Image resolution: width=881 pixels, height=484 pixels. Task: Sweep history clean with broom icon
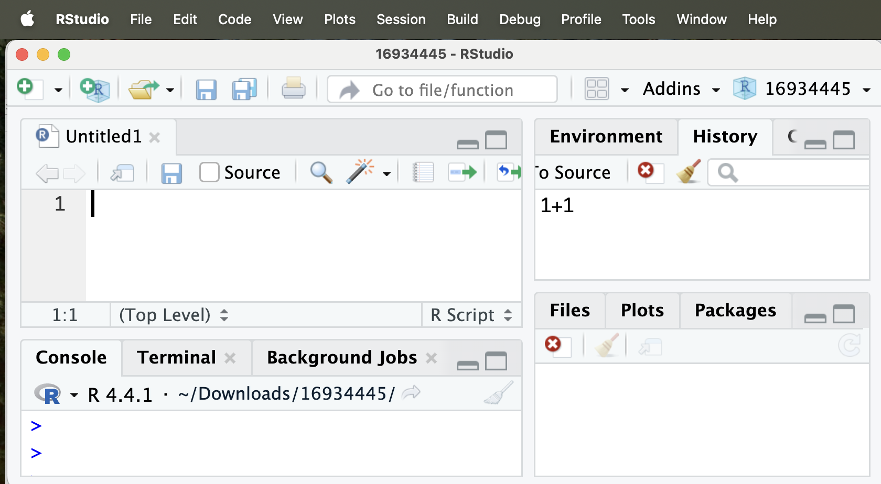pyautogui.click(x=687, y=172)
